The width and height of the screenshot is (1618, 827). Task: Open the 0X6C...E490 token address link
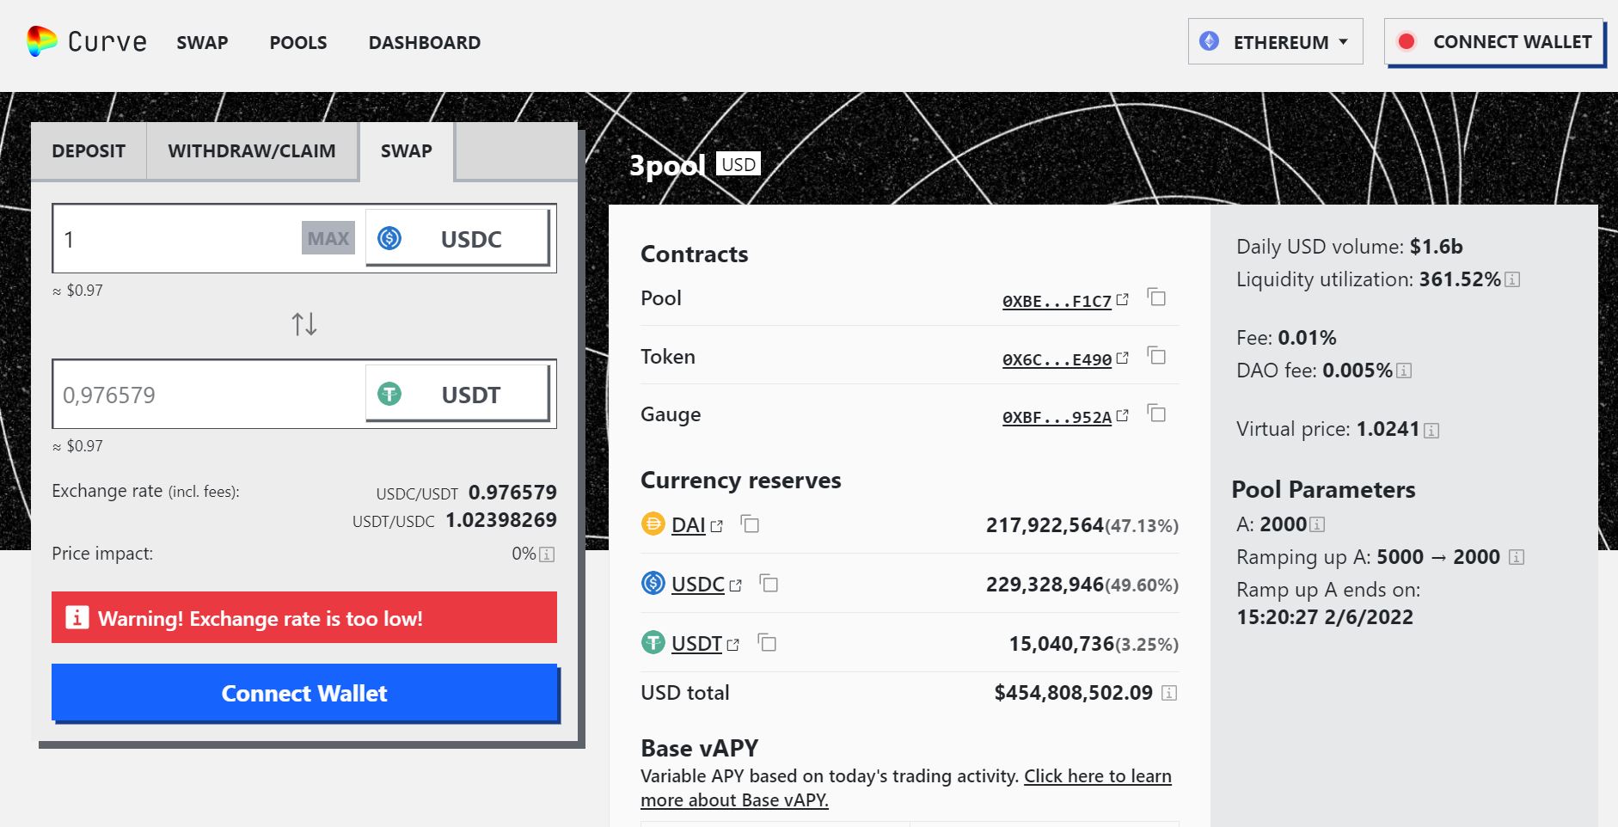pos(1057,359)
